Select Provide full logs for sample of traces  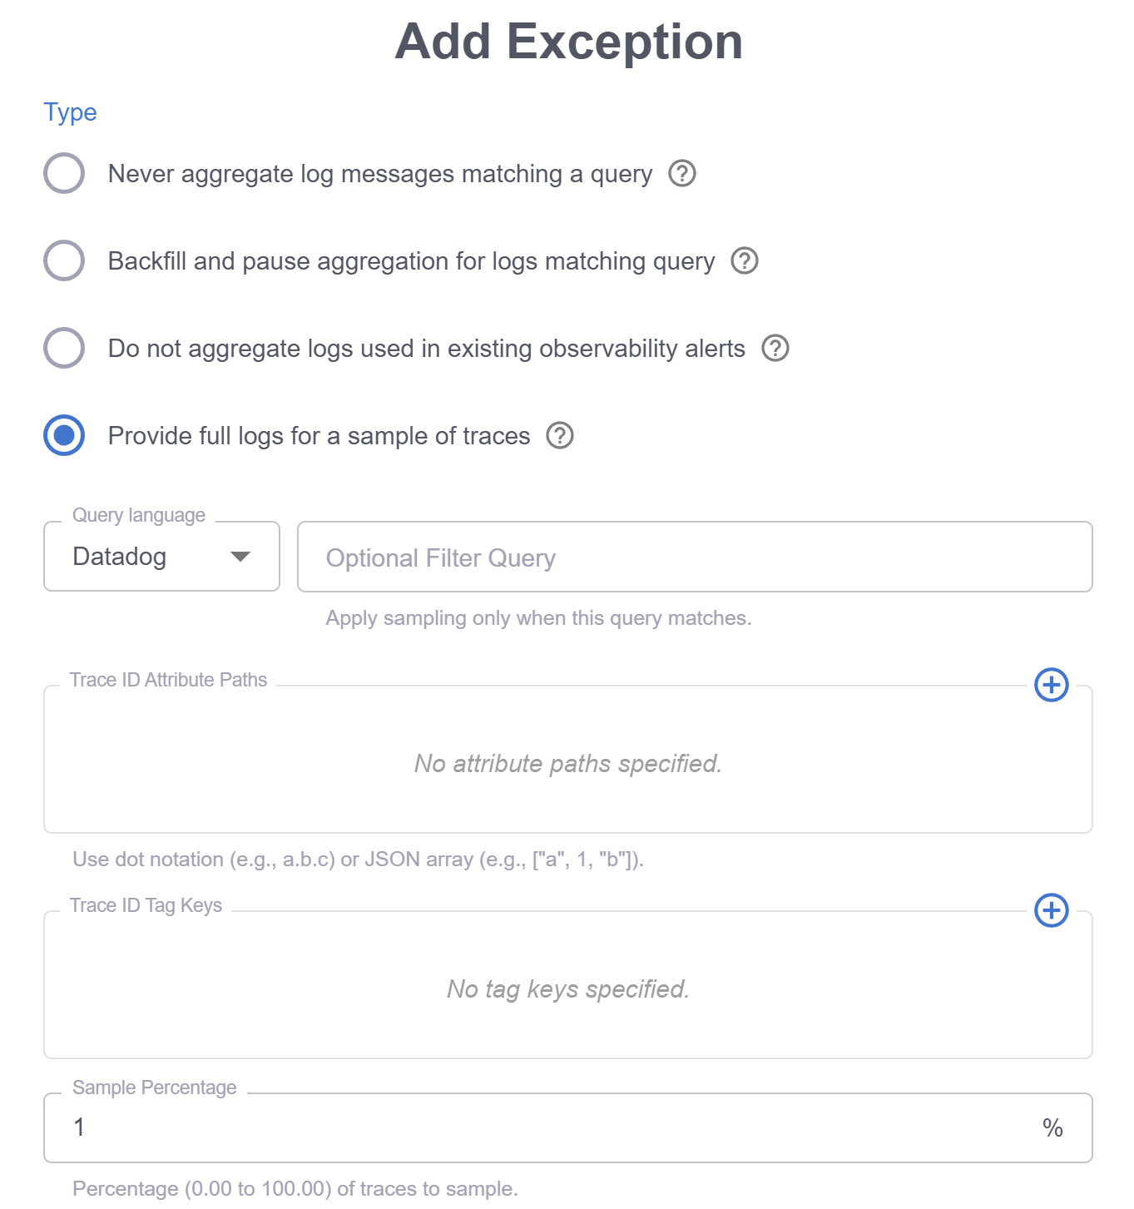64,435
